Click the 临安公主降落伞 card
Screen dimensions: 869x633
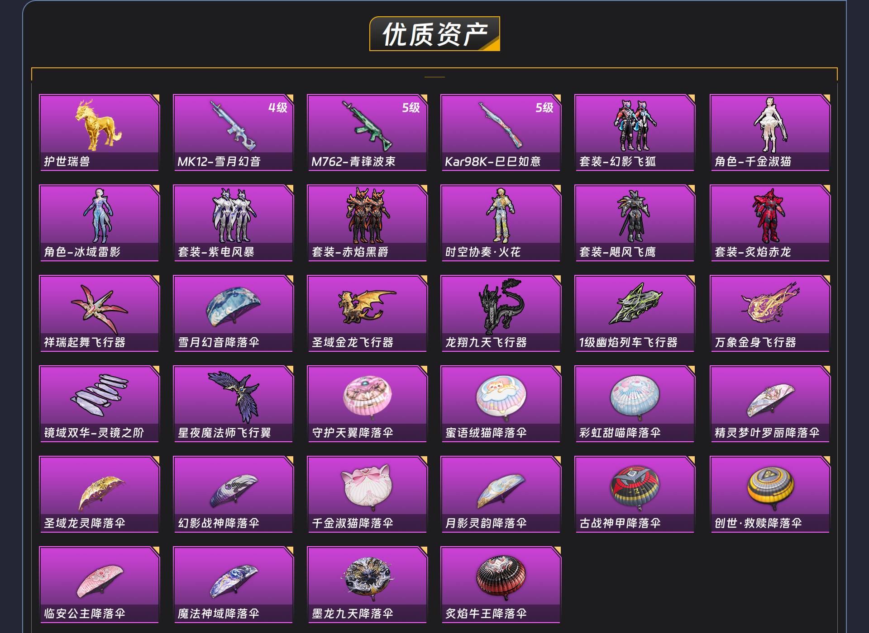100,585
